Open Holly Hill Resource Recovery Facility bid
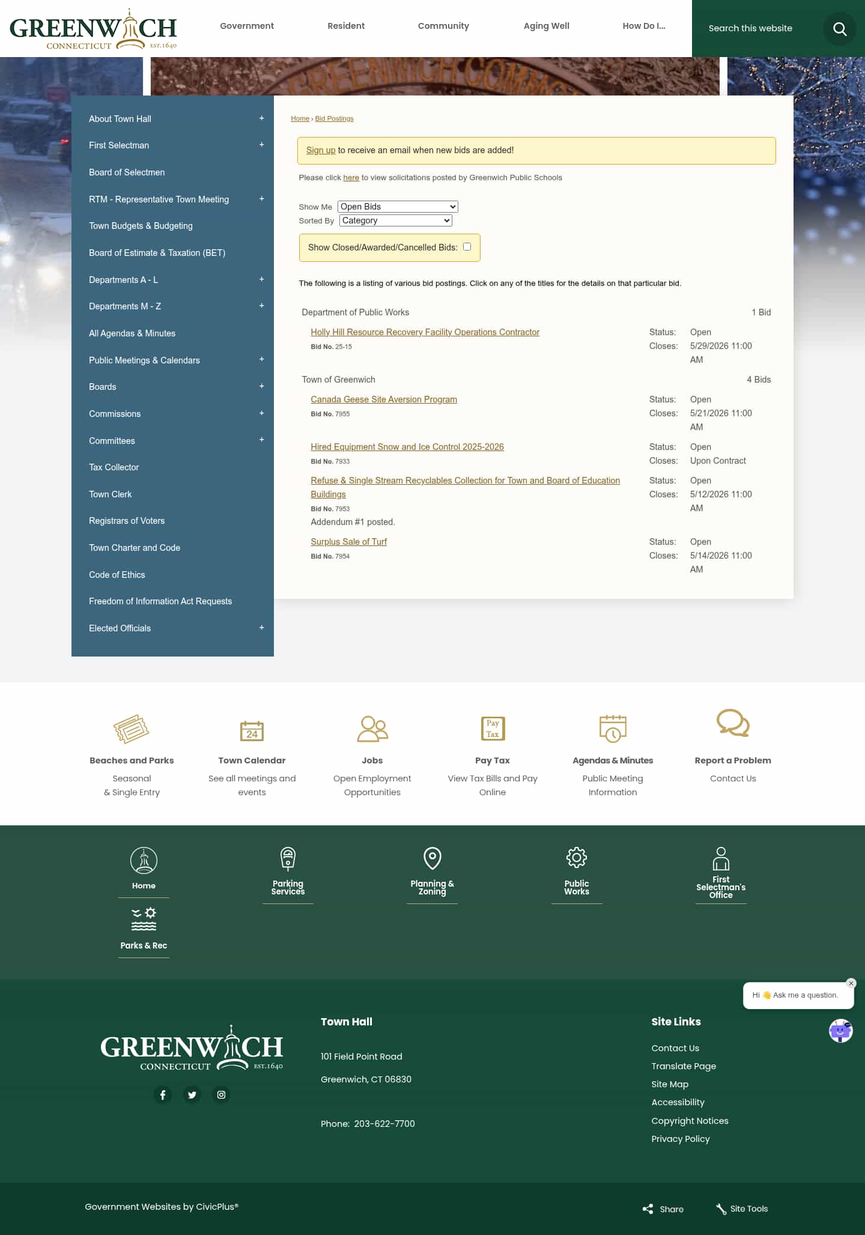The width and height of the screenshot is (865, 1235). (425, 332)
